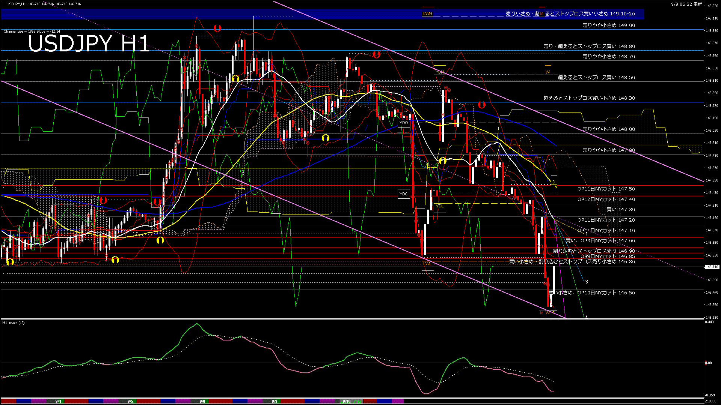The image size is (721, 405).
Task: Select the yellow YDL marker box
Action: pos(440,206)
